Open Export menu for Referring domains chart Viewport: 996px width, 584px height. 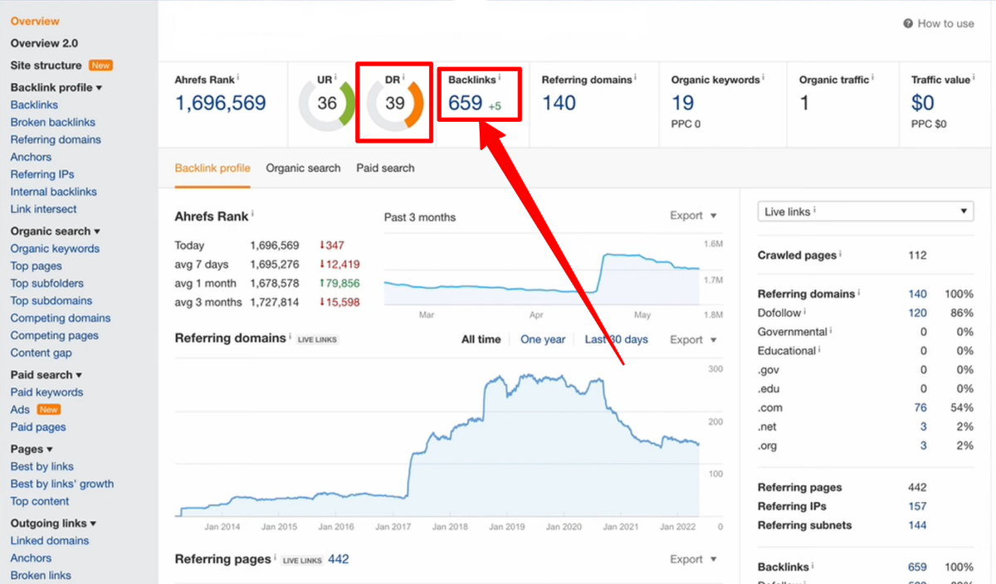pos(693,340)
